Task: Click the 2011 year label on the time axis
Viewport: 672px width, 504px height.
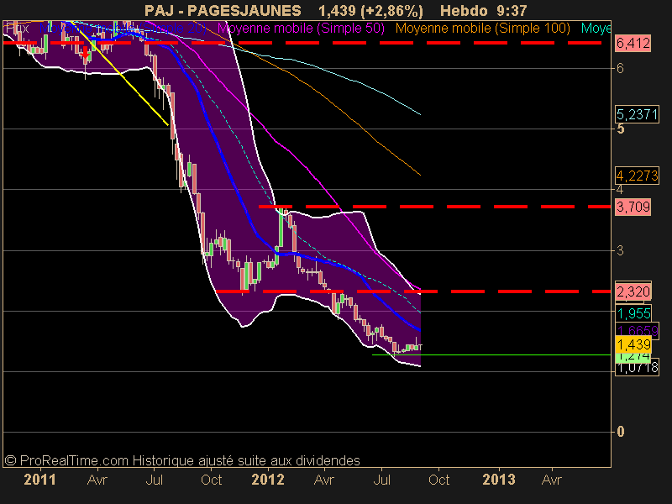Action: (39, 480)
